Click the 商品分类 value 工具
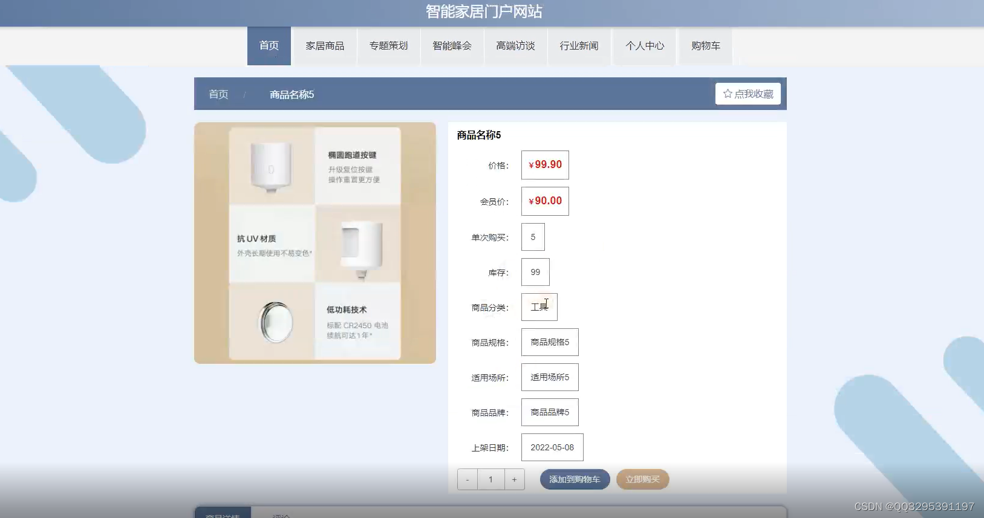 coord(539,307)
